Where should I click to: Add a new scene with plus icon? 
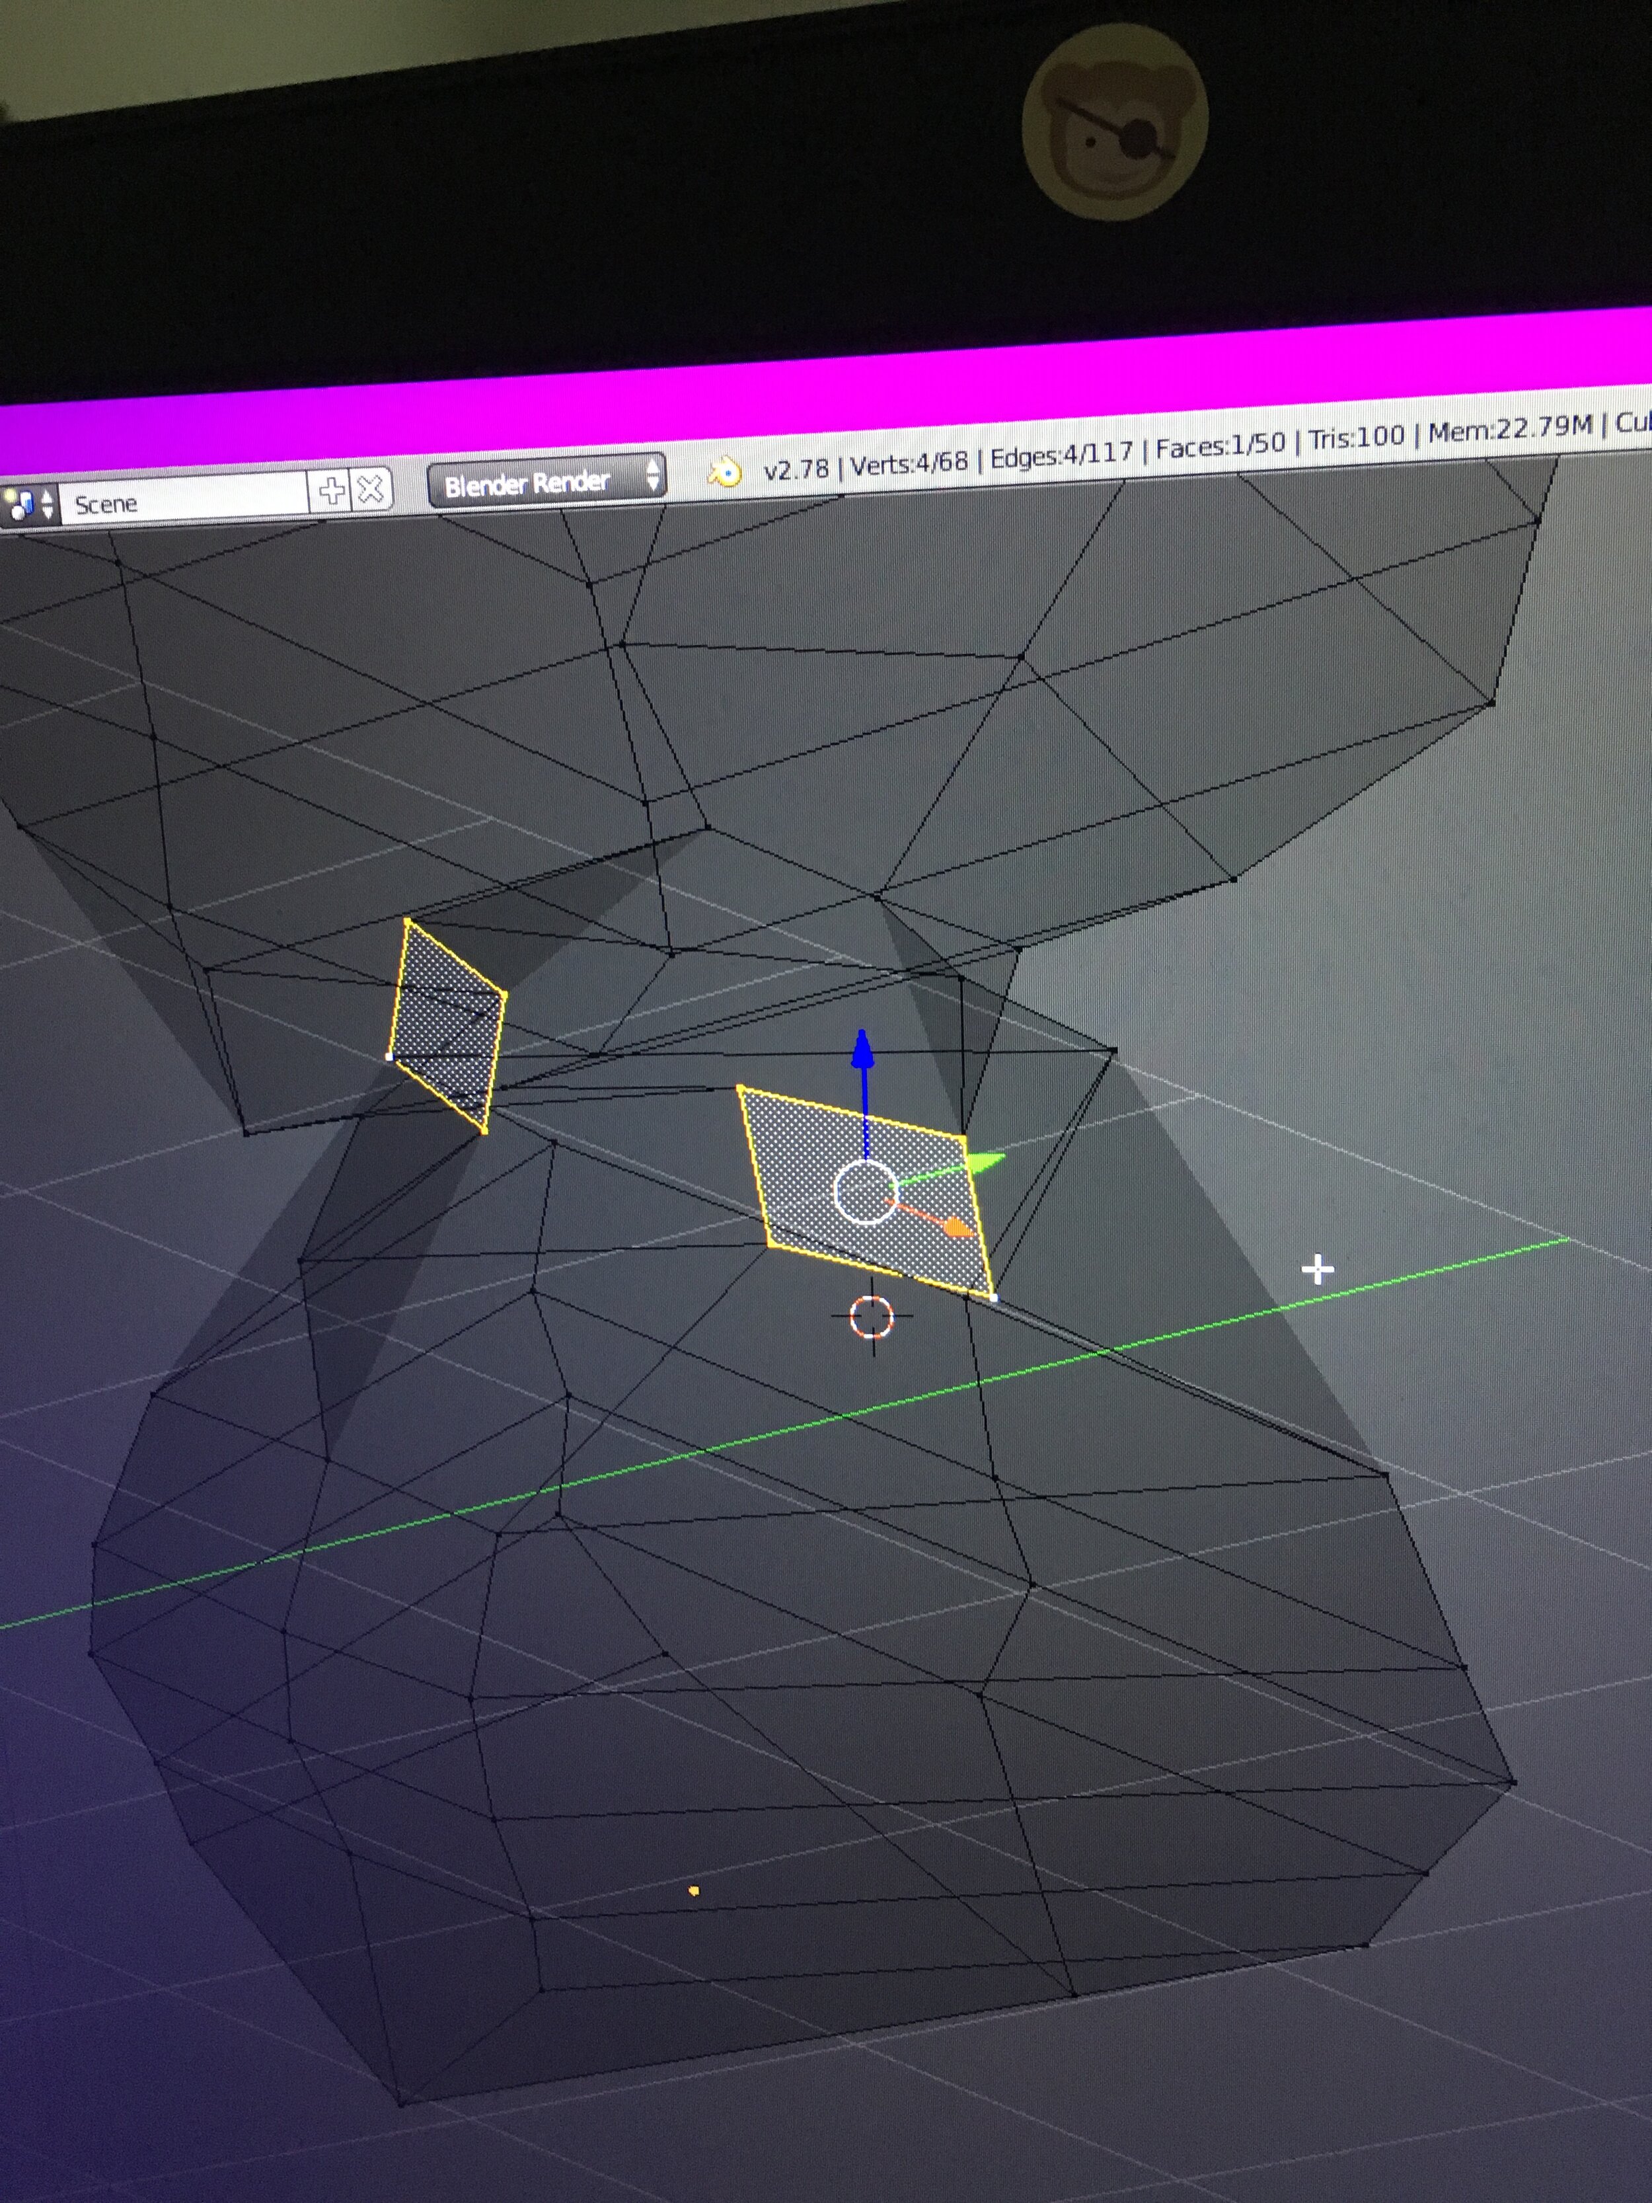point(330,490)
